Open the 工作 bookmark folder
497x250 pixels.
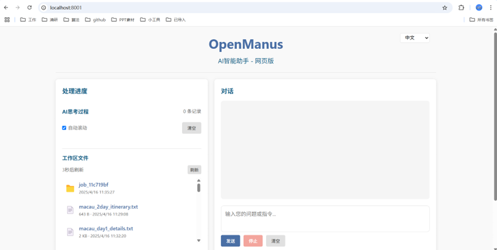tap(28, 20)
